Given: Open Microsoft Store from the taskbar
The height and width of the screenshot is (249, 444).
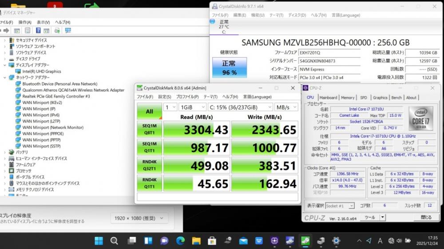Looking at the screenshot, I should (x=212, y=241).
